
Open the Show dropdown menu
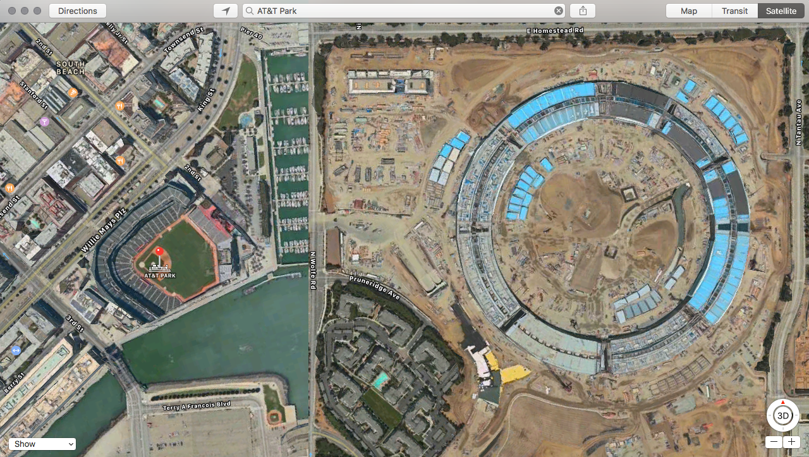pos(42,444)
